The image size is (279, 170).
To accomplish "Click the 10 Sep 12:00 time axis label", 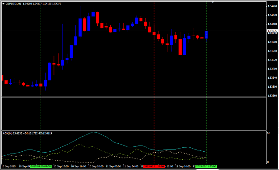I will pyautogui.click(x=61, y=166).
